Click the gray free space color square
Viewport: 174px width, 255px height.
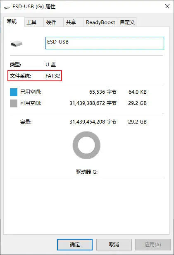tap(14, 103)
